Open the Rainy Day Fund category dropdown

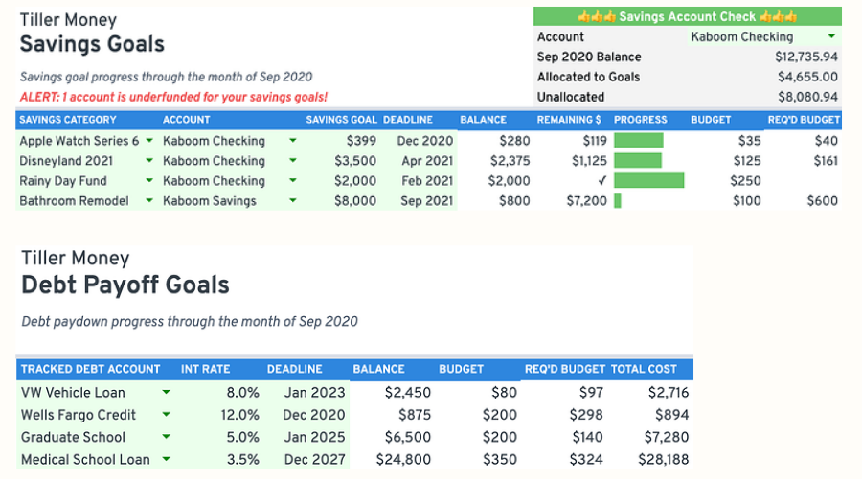coord(149,181)
